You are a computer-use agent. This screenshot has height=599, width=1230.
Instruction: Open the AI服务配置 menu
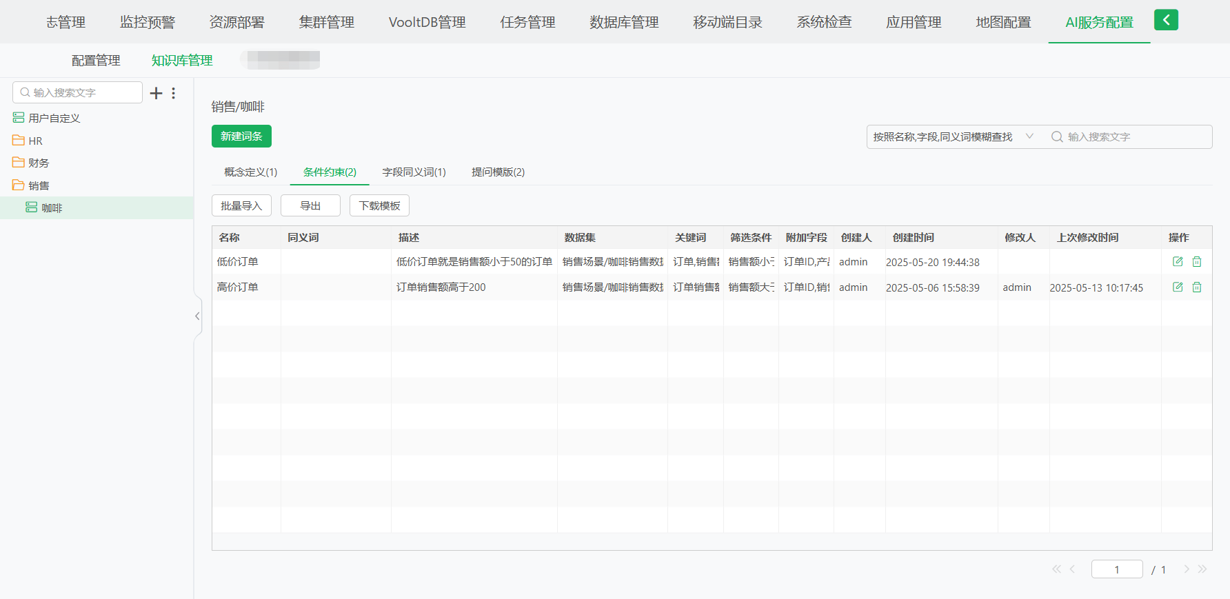(1099, 22)
